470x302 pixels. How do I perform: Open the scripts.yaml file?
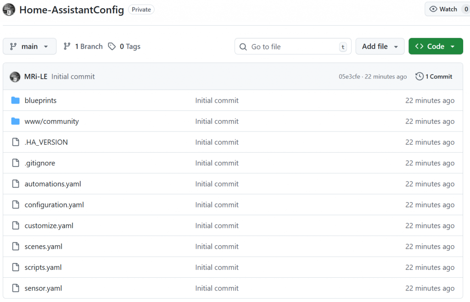point(43,267)
